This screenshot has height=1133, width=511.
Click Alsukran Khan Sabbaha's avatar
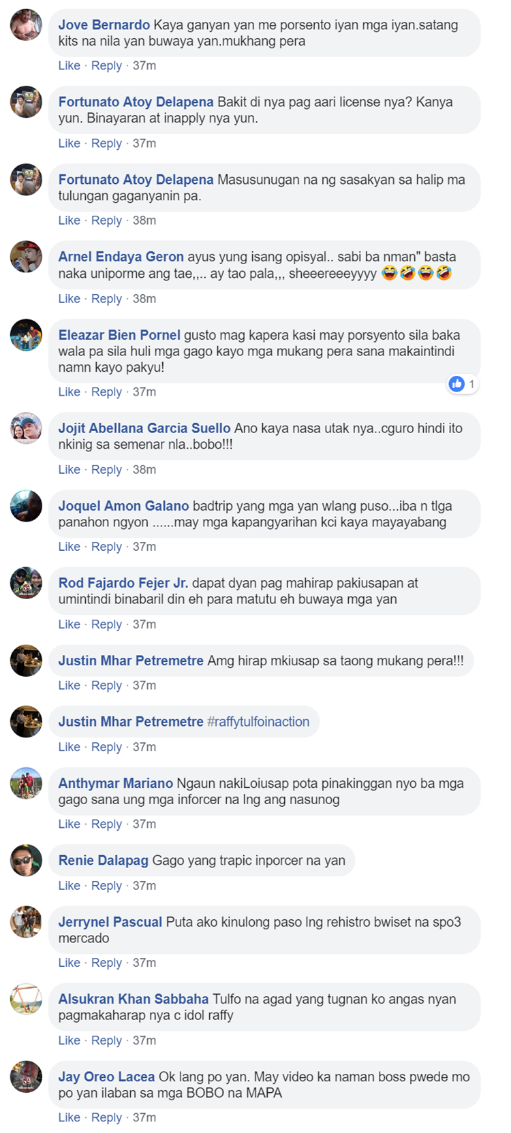(x=26, y=1000)
